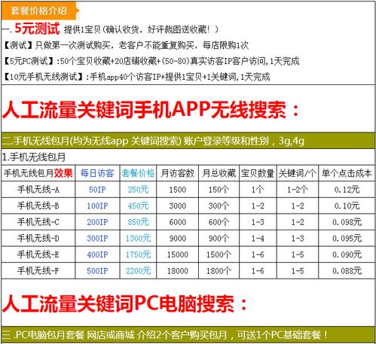
Task: Click the 0.088元 cost per click
Action: (347, 271)
